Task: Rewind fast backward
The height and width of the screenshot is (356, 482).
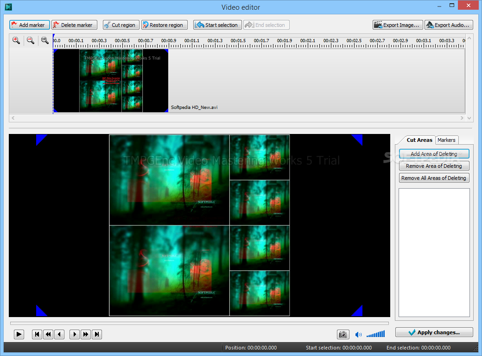Action: pyautogui.click(x=48, y=334)
